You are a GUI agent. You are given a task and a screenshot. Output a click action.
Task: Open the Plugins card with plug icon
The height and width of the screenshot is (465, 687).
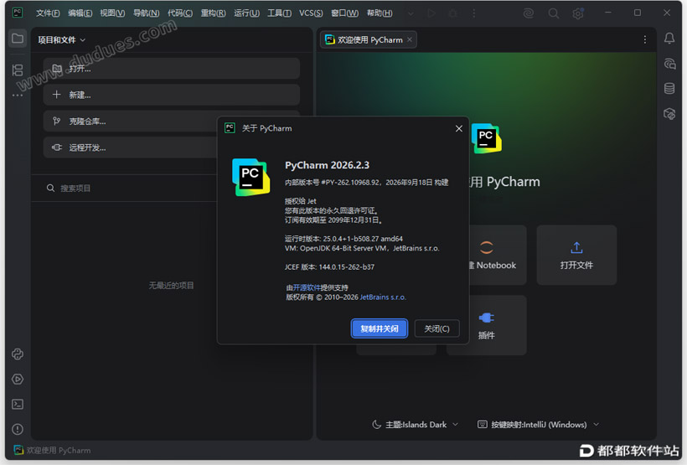[486, 325]
